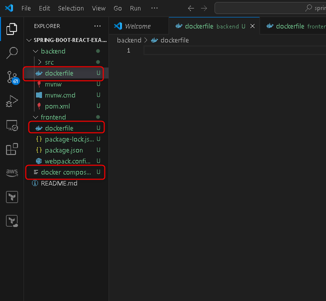
Task: Open the Go menu
Action: 117,8
